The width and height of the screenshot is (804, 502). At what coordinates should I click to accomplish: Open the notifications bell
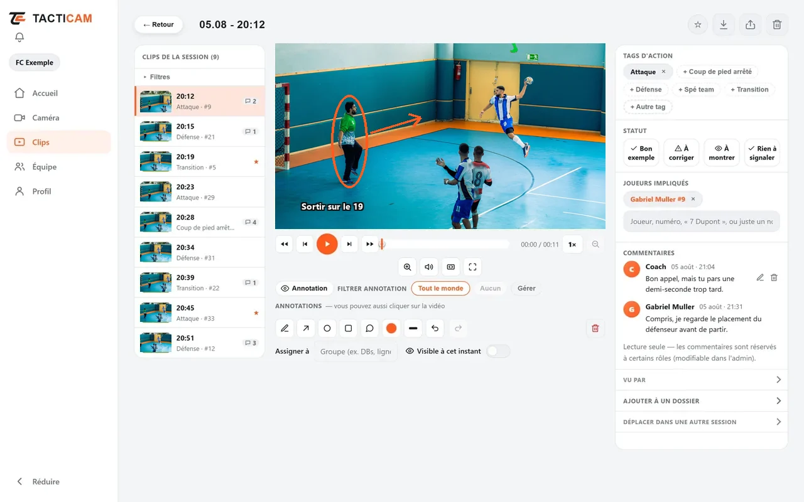coord(19,38)
